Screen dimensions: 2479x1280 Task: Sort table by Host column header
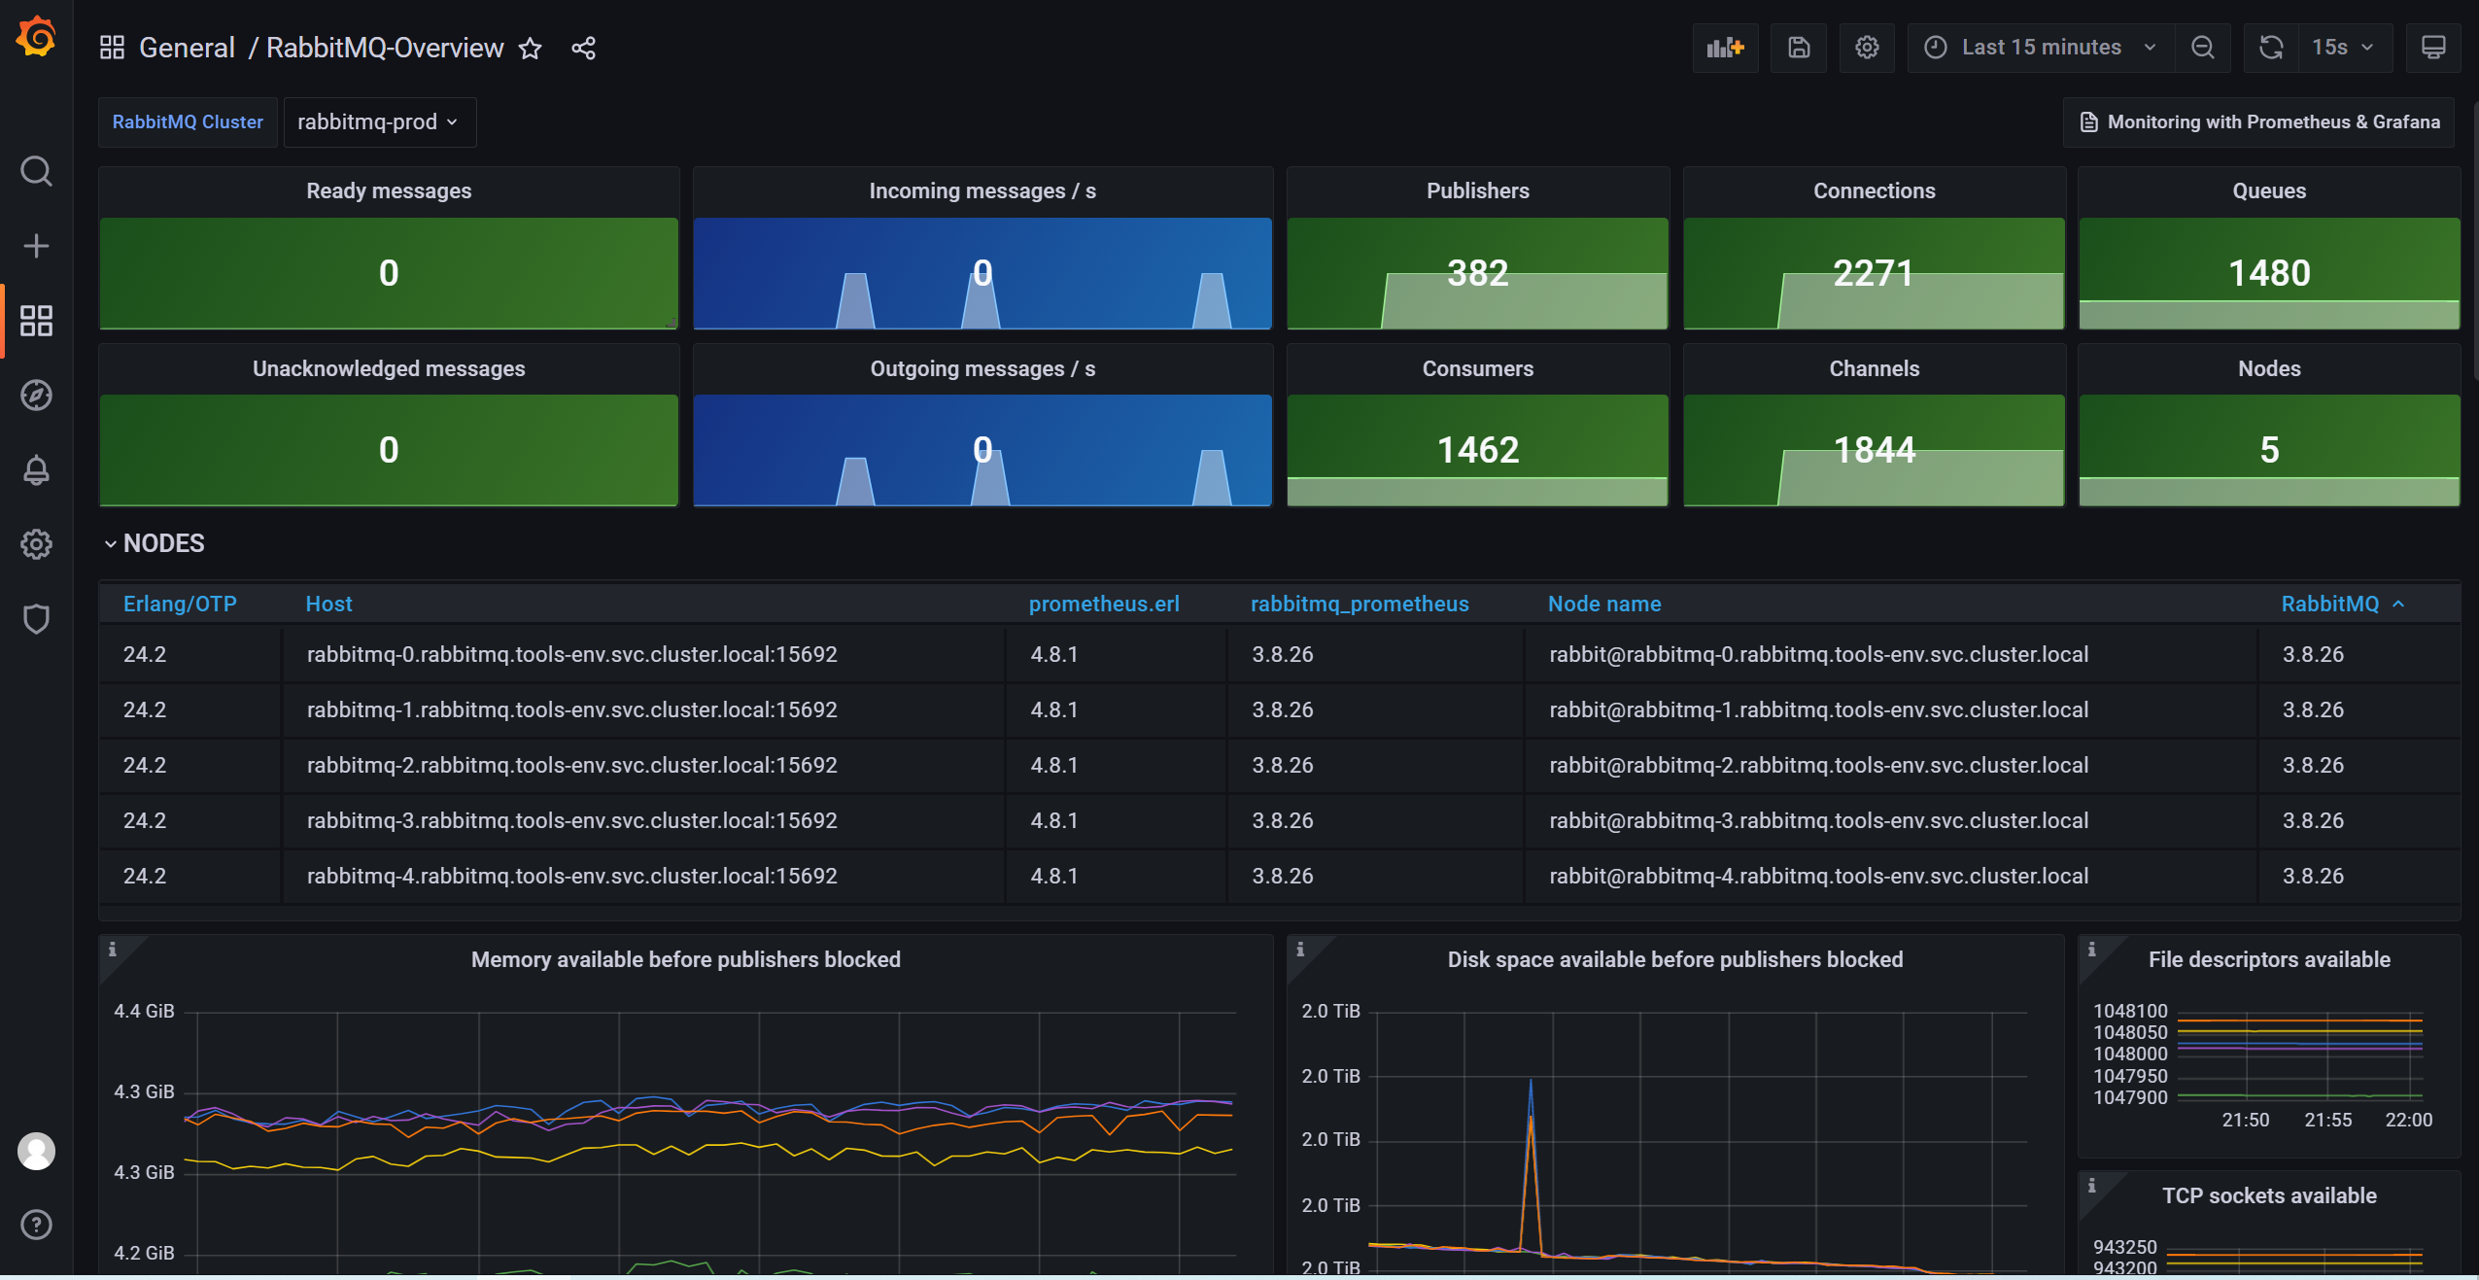tap(328, 604)
